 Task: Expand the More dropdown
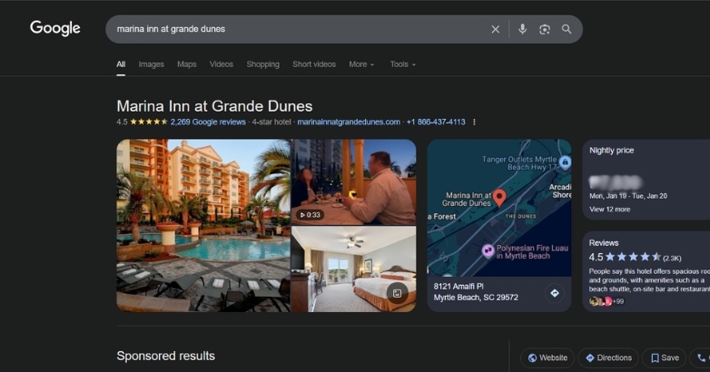pyautogui.click(x=361, y=64)
